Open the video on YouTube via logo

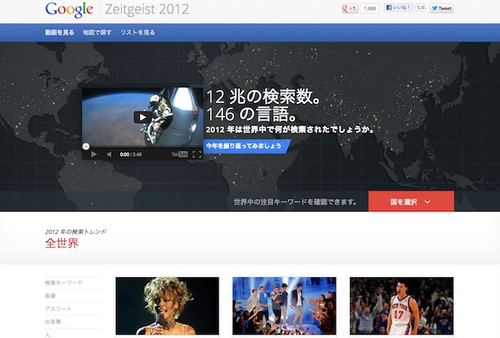pos(179,154)
